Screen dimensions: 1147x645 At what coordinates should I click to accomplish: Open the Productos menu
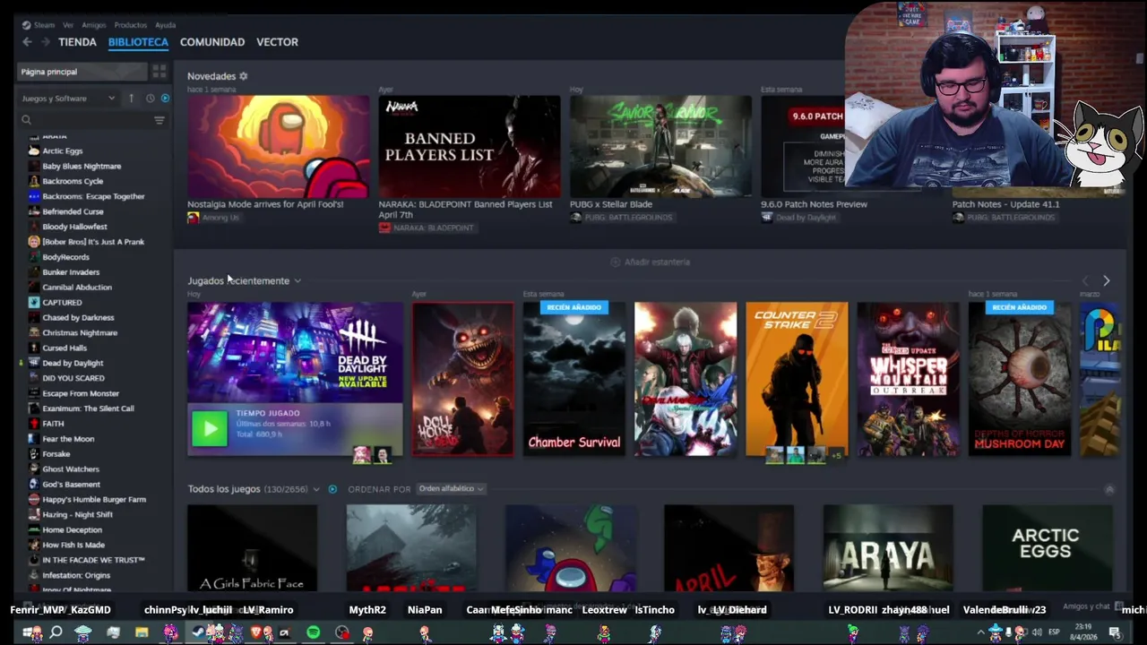(x=131, y=25)
